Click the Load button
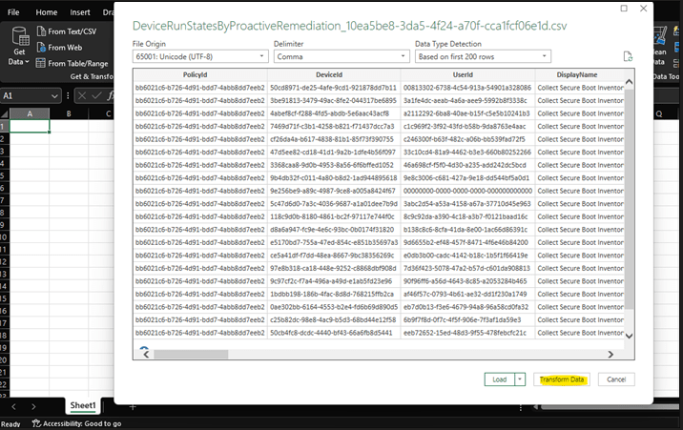The width and height of the screenshot is (683, 430). 500,379
